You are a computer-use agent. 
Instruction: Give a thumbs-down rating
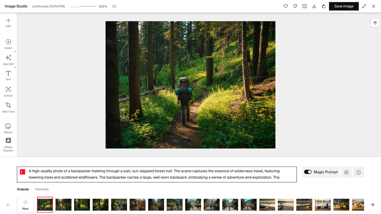click(295, 6)
